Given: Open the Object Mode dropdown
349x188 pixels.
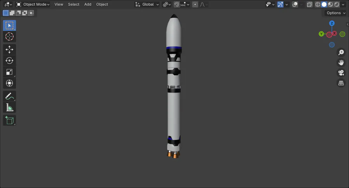Looking at the screenshot, I should click(33, 4).
